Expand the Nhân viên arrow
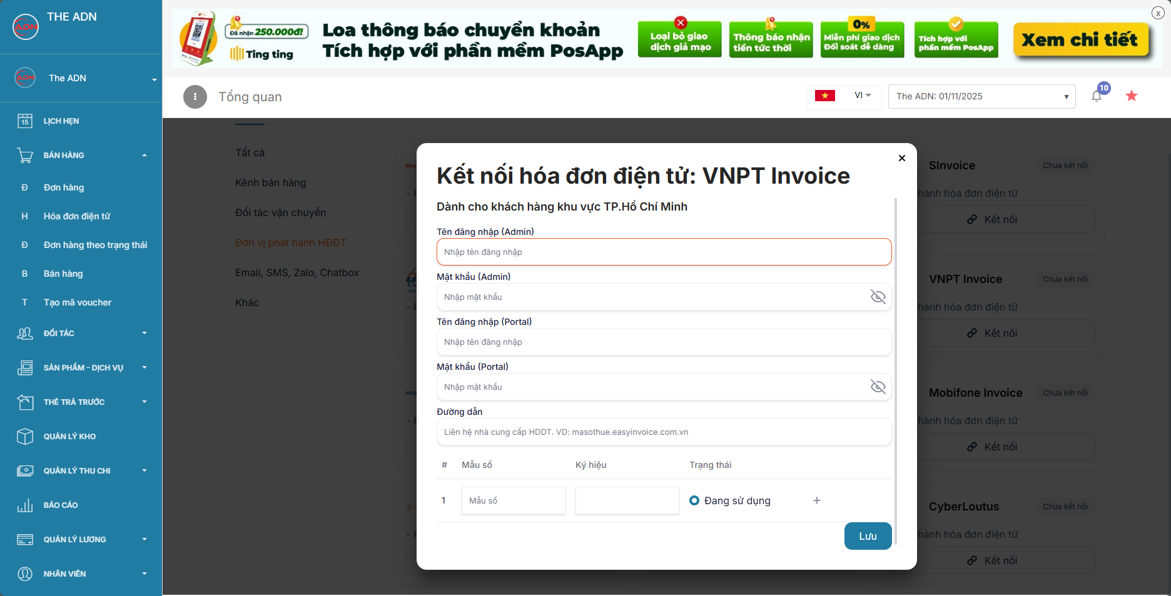Viewport: 1171px width, 596px height. tap(144, 574)
